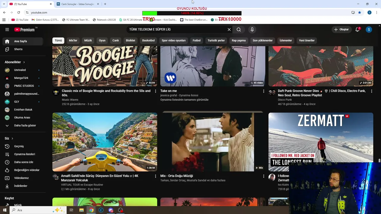Viewport: 381px width, 214px height.
Task: Open the VIRTUAL TOUR ve Escape Routine channel link
Action: 82,185
